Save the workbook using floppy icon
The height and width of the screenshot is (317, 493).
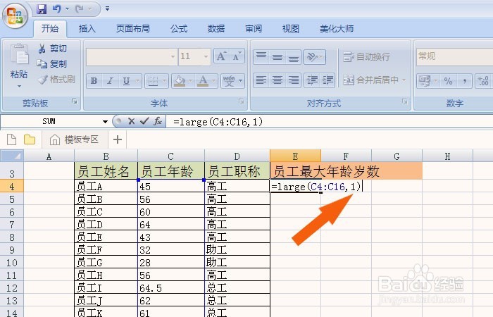click(42, 8)
